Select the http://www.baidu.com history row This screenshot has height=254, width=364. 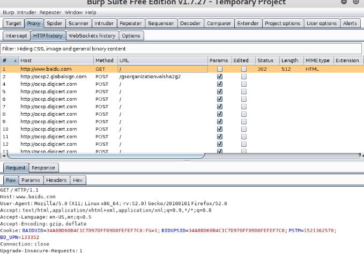click(182, 69)
